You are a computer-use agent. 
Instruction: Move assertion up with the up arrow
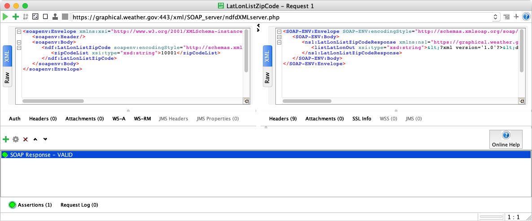[35, 139]
